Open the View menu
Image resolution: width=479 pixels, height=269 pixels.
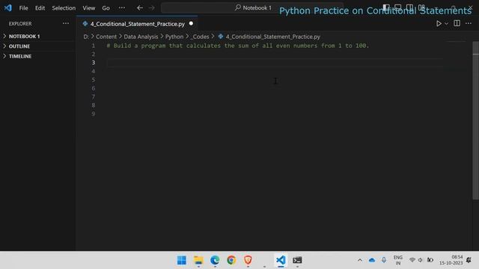tap(88, 8)
